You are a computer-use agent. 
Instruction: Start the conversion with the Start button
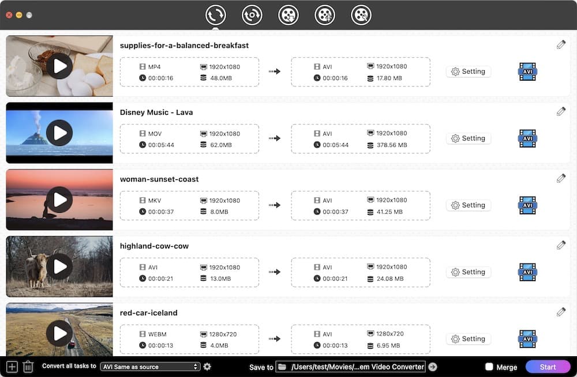pos(548,367)
